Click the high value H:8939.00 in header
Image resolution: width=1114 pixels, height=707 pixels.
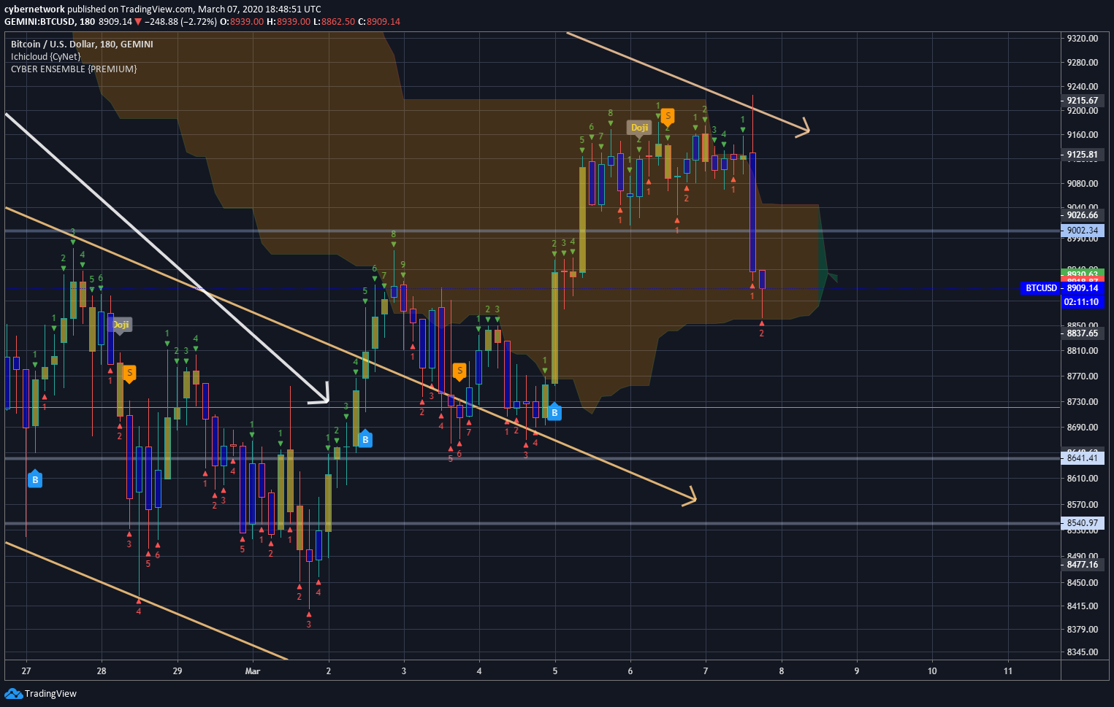click(289, 22)
